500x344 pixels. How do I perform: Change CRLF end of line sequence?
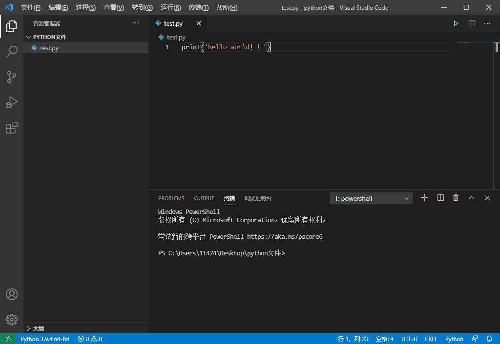point(431,339)
